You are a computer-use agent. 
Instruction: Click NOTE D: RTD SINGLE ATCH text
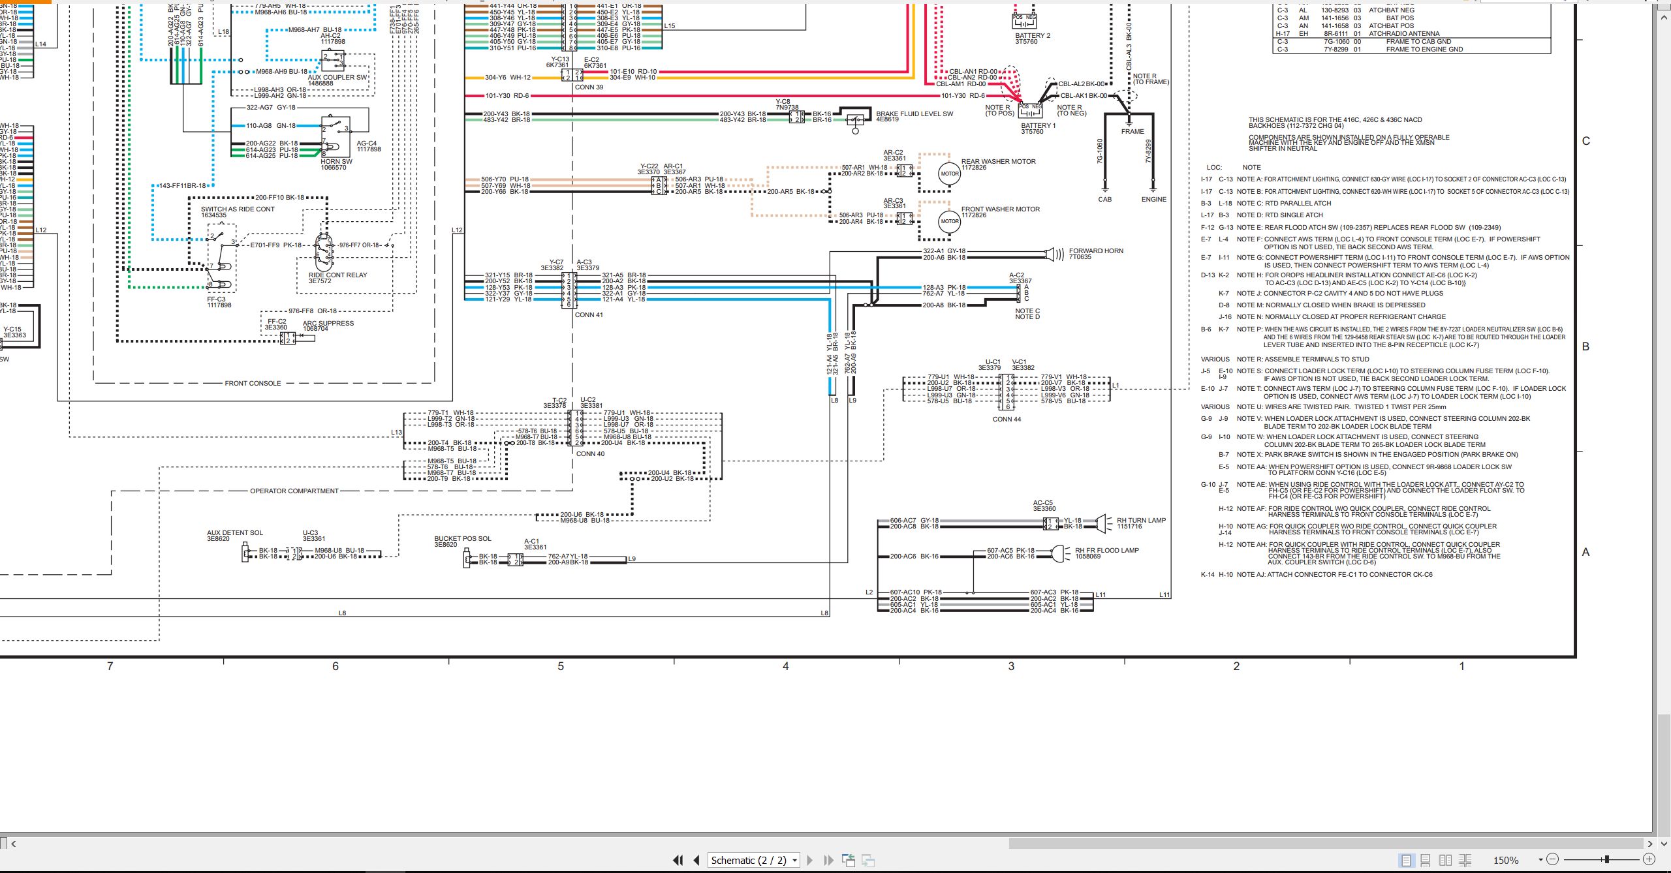1279,215
